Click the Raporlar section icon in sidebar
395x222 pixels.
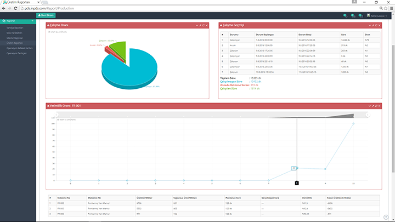(x=4, y=21)
